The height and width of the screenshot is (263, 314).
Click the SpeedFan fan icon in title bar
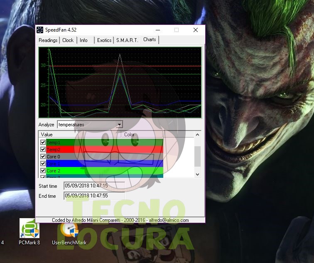[x=39, y=30]
